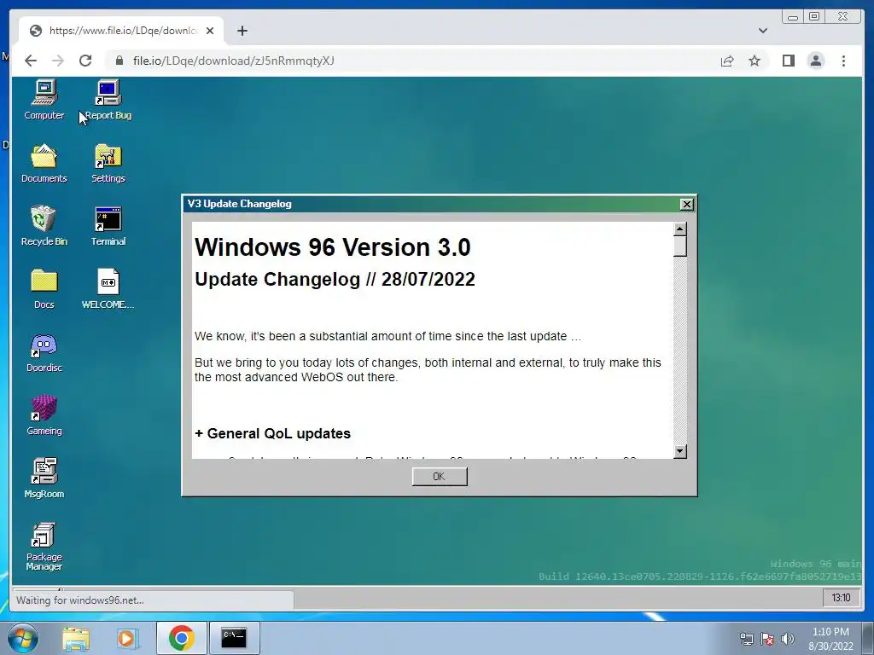
Task: Open a new browser tab
Action: (x=242, y=31)
